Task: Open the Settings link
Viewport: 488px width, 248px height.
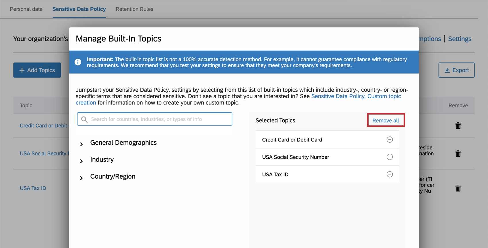Action: [460, 39]
